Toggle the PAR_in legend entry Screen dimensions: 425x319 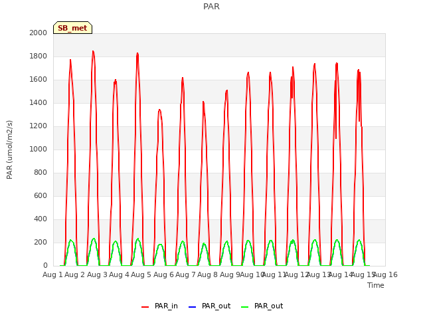click(x=159, y=306)
